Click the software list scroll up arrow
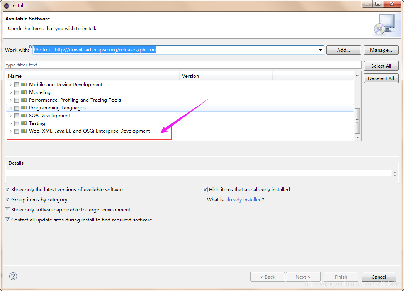The image size is (404, 291). [358, 75]
